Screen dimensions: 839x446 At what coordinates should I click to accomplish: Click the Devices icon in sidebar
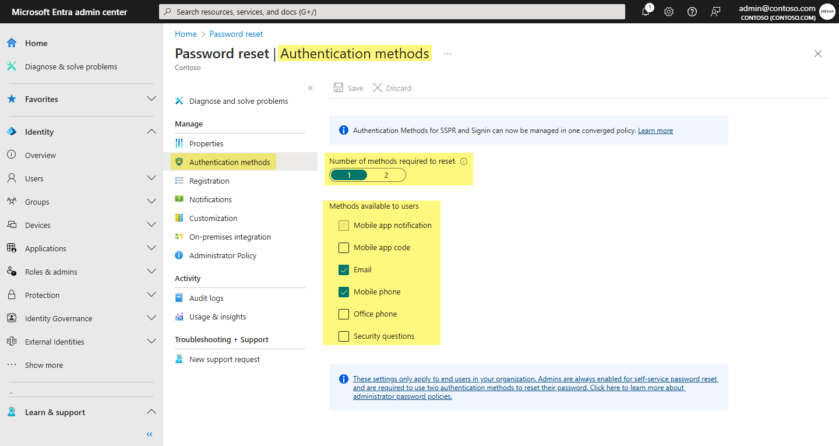coord(12,225)
